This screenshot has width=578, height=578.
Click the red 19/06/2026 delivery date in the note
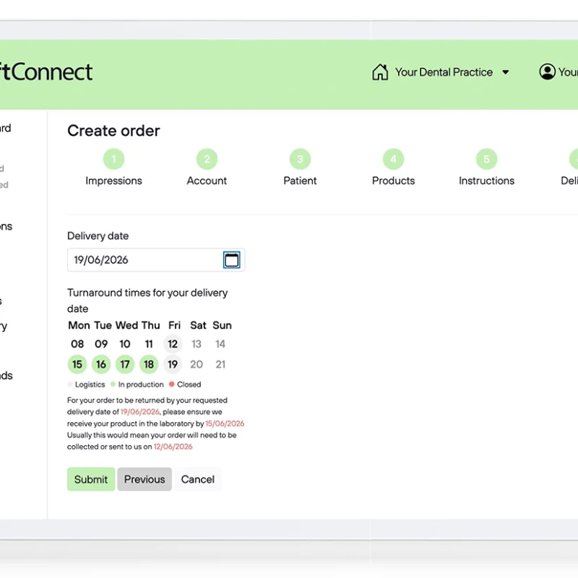140,412
